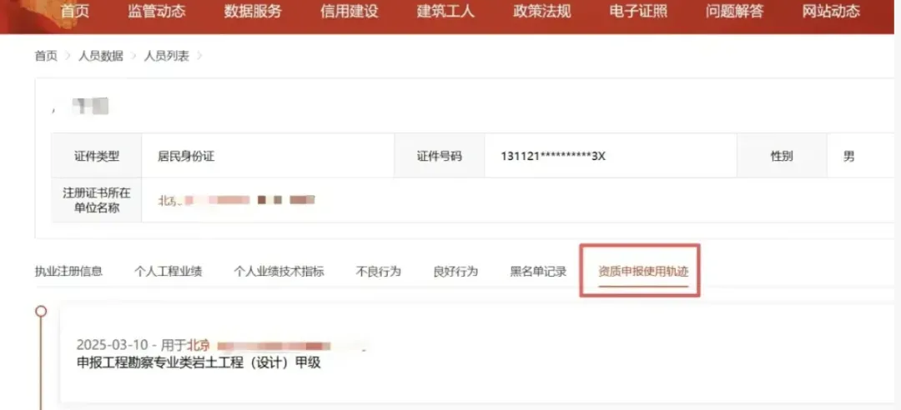Click the 人员列表 breadcrumb link
Viewport: 901px width, 410px height.
[x=167, y=57]
